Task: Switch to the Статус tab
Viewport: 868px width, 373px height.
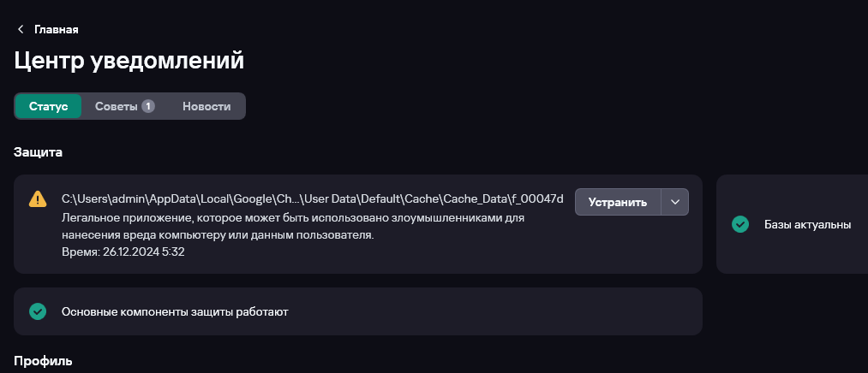Action: tap(48, 106)
